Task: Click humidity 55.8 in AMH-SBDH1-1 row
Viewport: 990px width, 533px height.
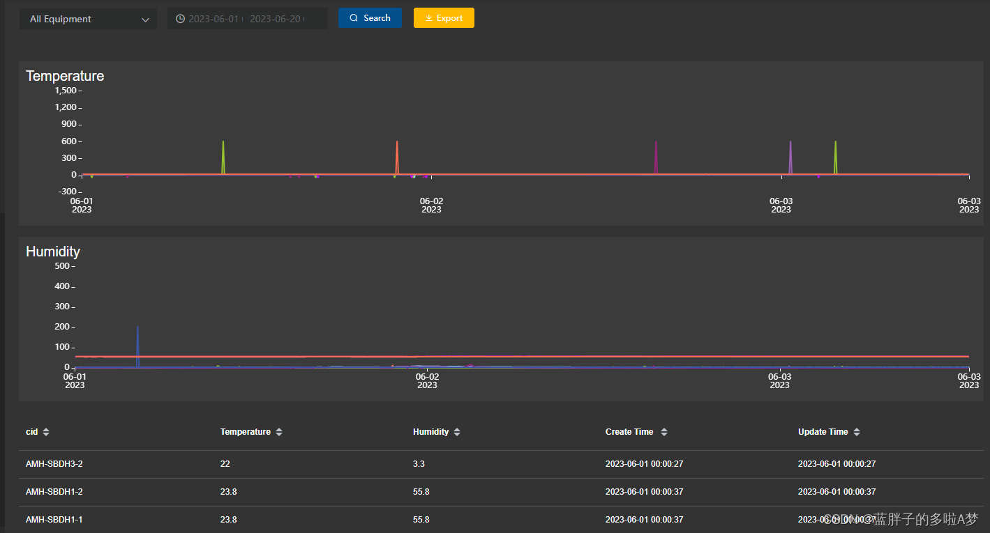Action: click(x=421, y=520)
